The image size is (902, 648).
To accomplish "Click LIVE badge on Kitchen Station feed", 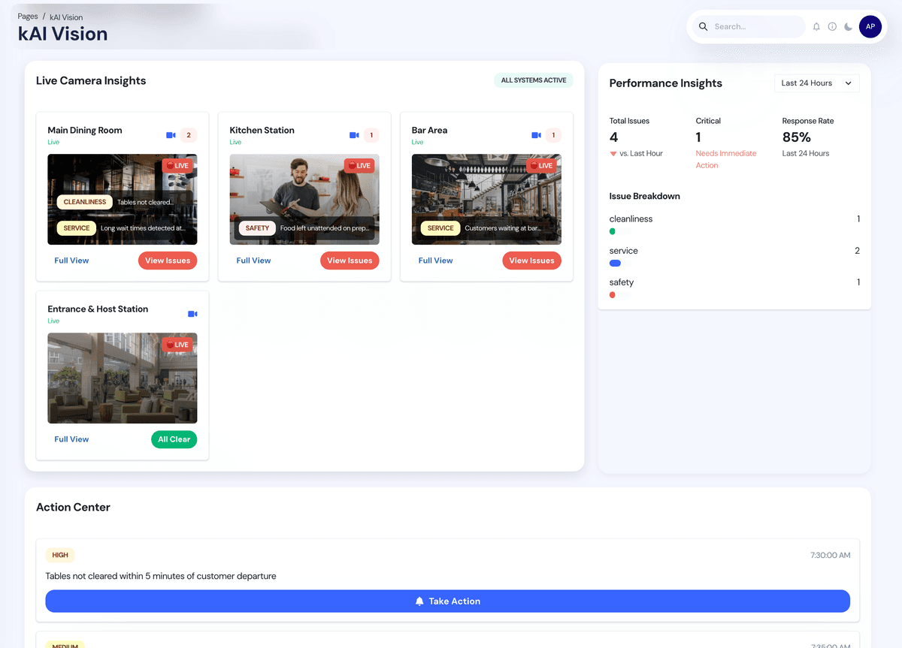I will (359, 166).
